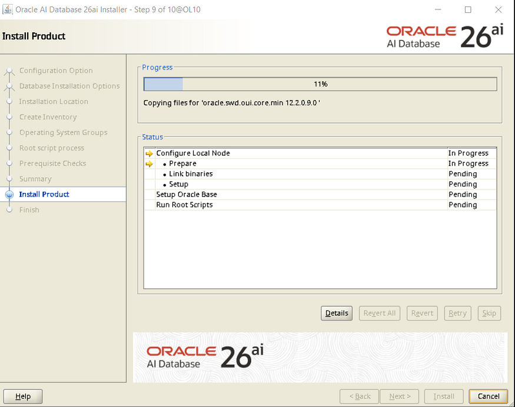Screen dimensions: 515x407
Task: Click the Configuration Option step node icon
Action: click(x=9, y=71)
